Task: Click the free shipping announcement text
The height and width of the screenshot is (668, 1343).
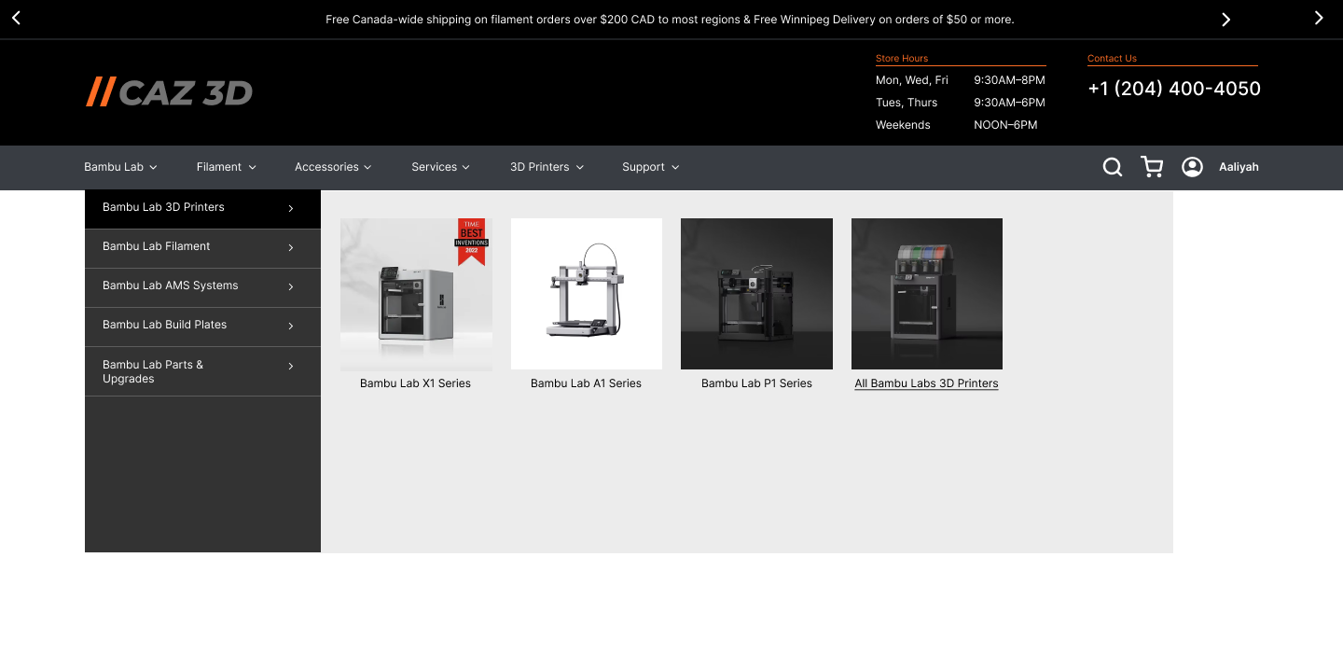Action: coord(670,20)
